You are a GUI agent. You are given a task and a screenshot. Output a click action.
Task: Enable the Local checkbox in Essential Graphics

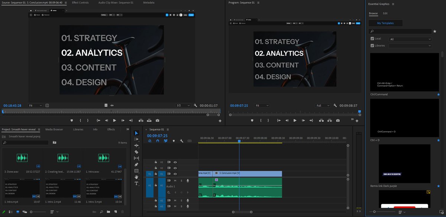pos(372,39)
